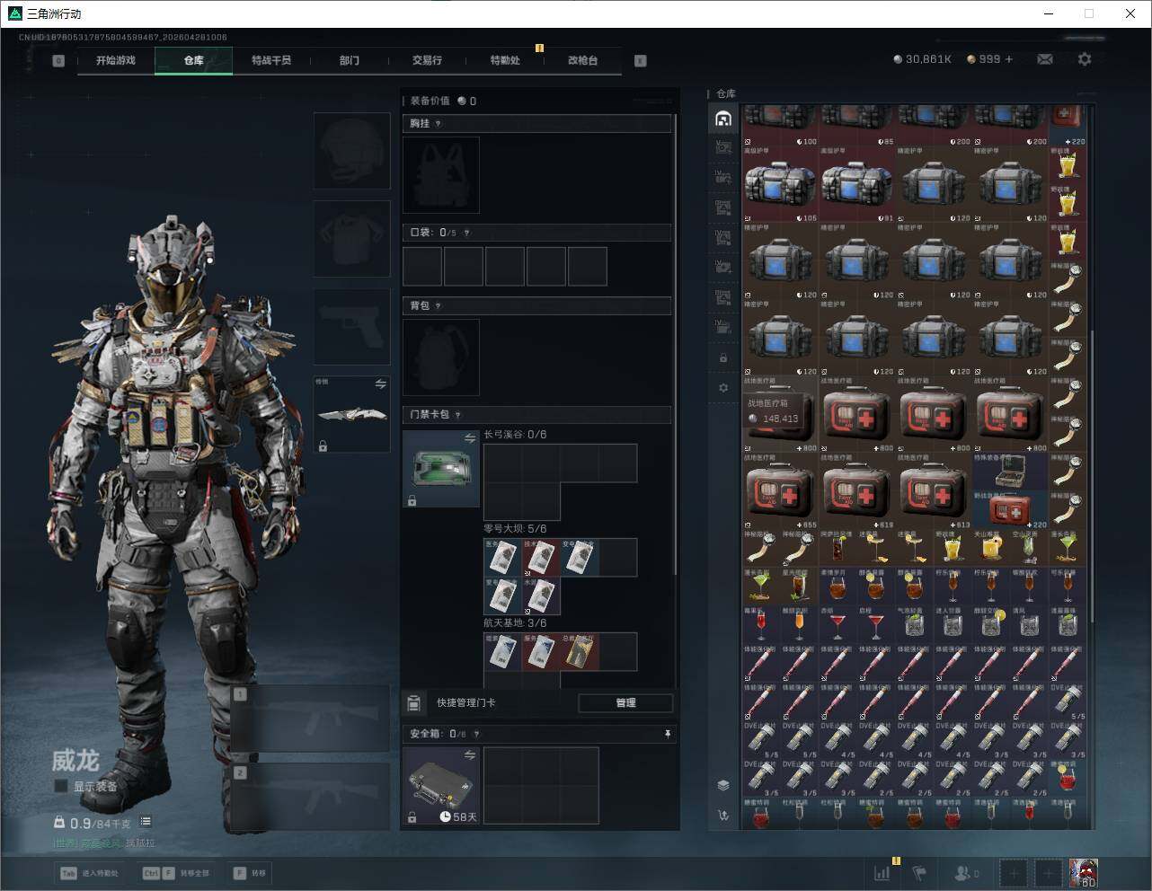
Task: Select the empty helmet slot
Action: 352,150
